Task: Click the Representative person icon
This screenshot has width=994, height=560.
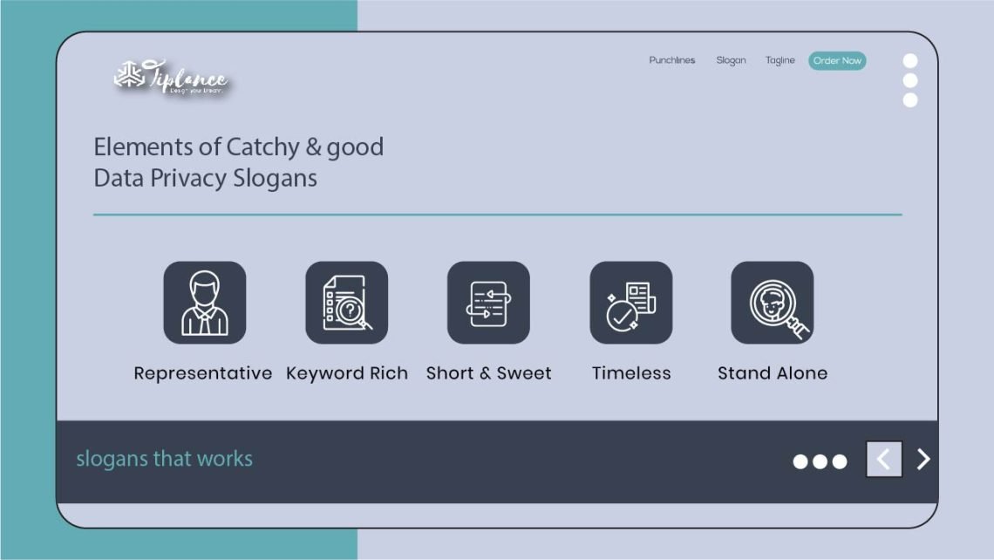Action: (205, 303)
